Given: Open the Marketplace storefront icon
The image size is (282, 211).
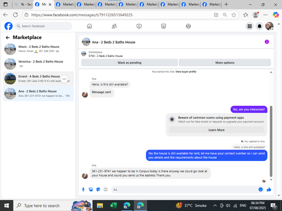Looking at the screenshot, I should (x=164, y=26).
